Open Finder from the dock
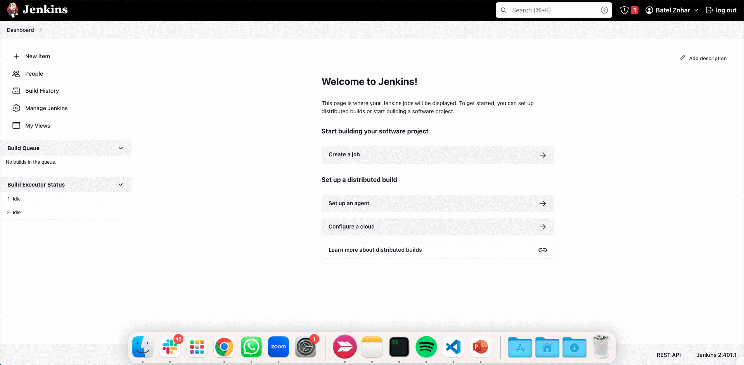This screenshot has width=744, height=365. pyautogui.click(x=143, y=347)
